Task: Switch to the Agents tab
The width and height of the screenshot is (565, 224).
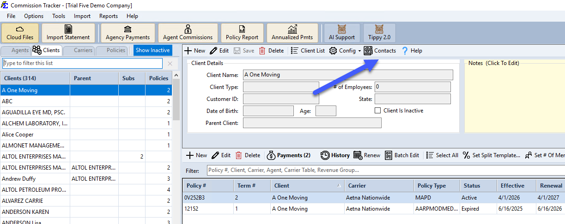Action: (x=16, y=51)
